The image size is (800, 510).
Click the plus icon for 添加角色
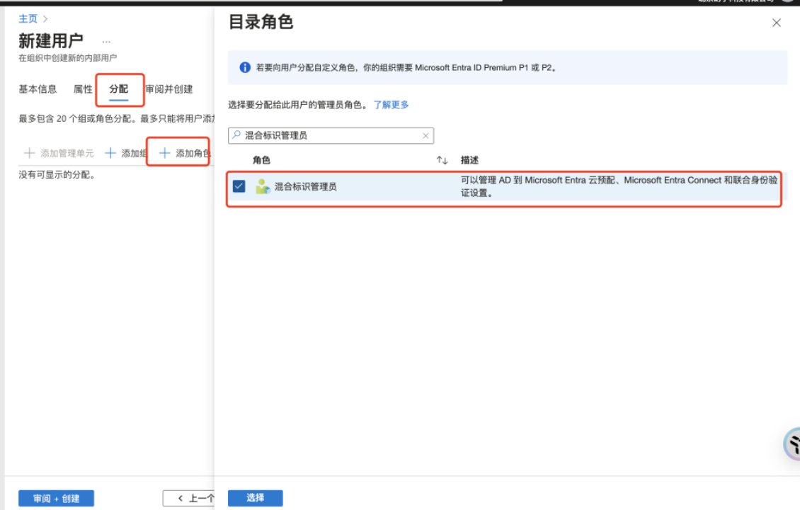164,153
